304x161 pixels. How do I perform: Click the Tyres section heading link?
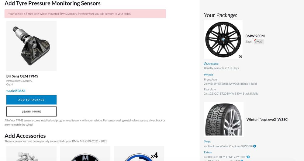[207, 142]
